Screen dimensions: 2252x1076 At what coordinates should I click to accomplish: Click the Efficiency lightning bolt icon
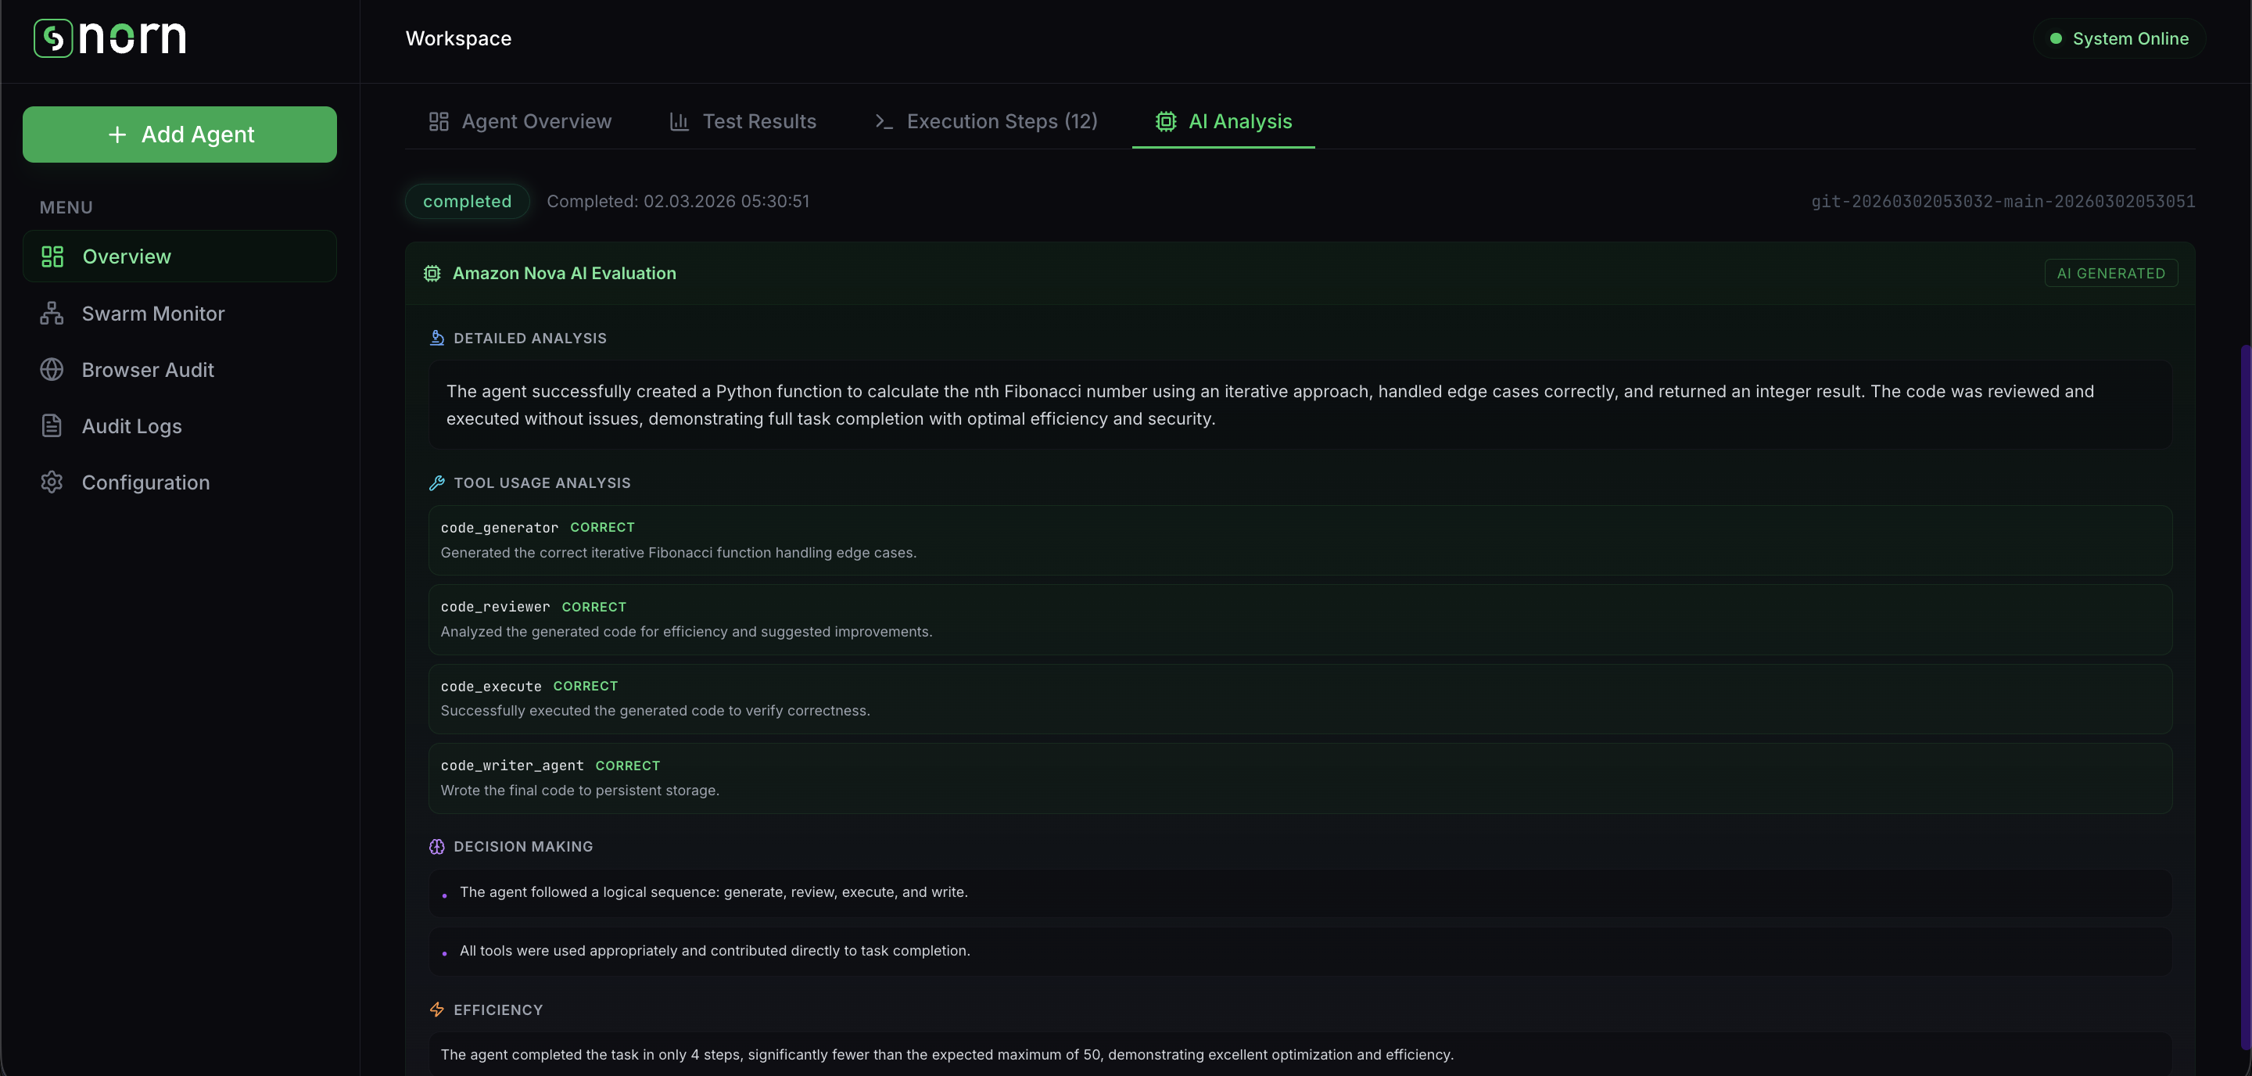click(x=437, y=1010)
